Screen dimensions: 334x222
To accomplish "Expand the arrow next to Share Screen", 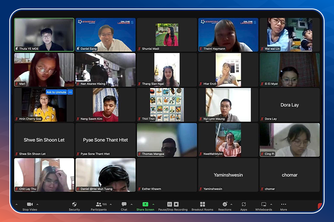I will 153,204.
